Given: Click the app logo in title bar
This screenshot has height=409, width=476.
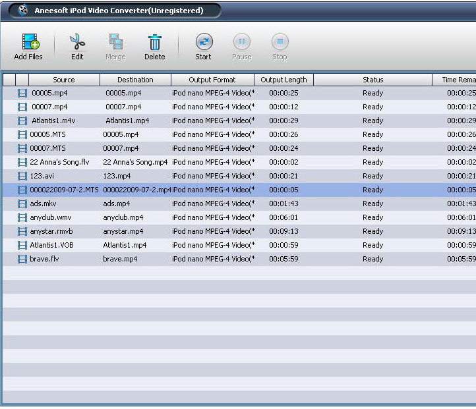Looking at the screenshot, I should 24,11.
